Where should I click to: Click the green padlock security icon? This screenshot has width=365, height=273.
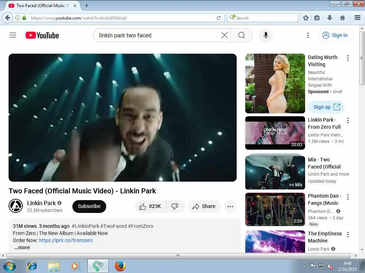pyautogui.click(x=24, y=18)
